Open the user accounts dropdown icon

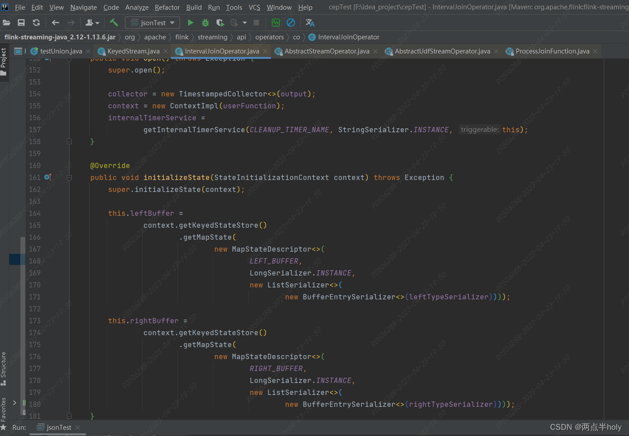pos(92,23)
